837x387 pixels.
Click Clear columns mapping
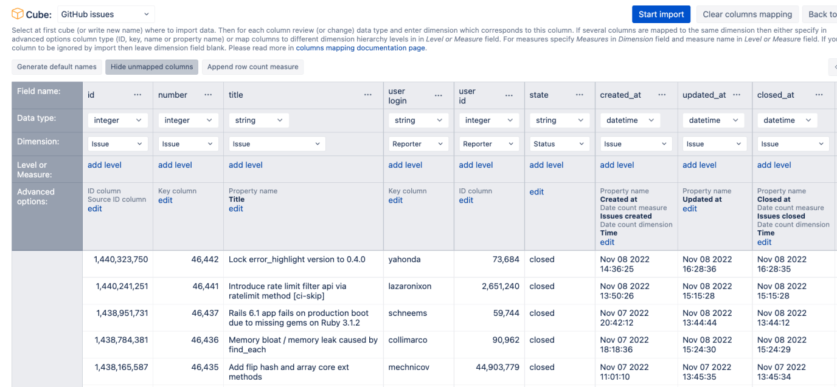click(x=747, y=15)
